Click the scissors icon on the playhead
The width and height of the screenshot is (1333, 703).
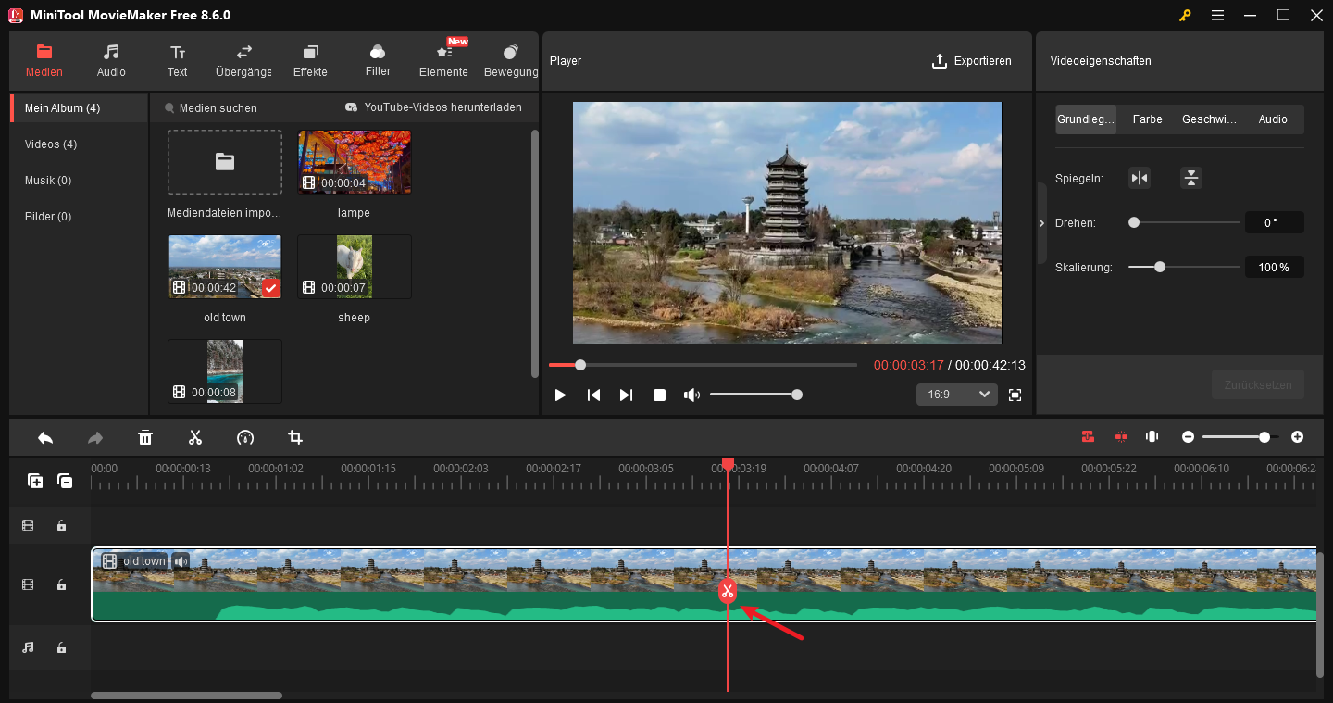pos(728,590)
